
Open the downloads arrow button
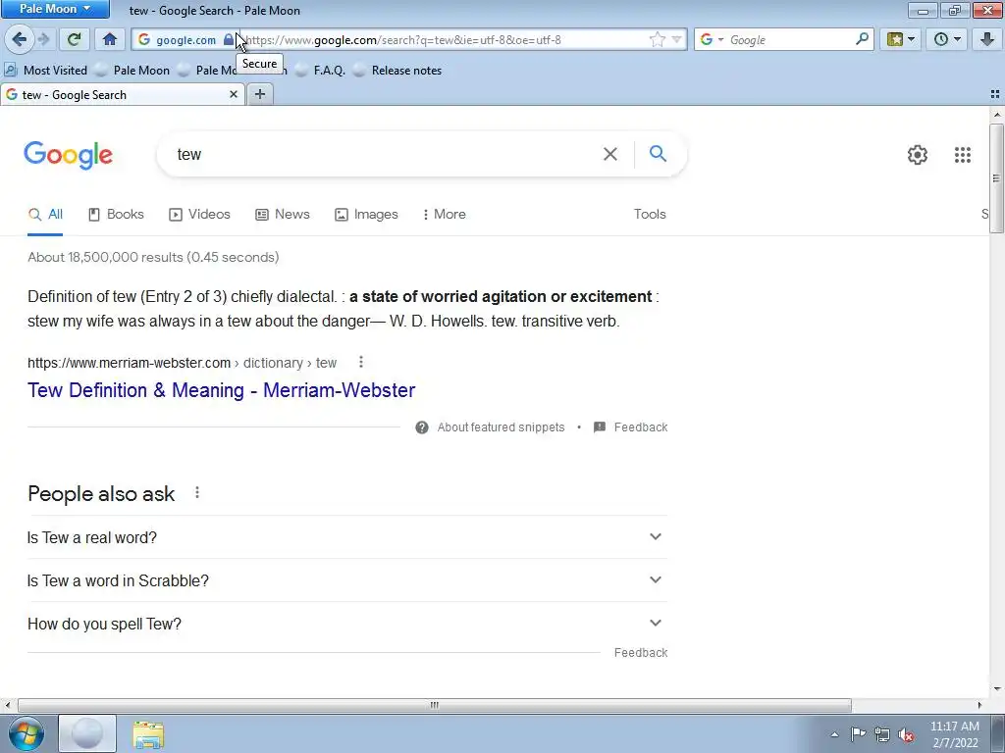(x=987, y=39)
